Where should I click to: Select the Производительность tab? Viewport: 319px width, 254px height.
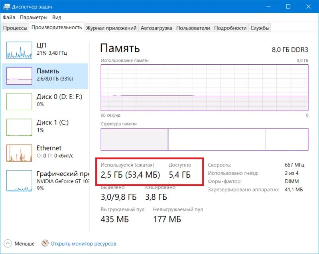coord(57,28)
